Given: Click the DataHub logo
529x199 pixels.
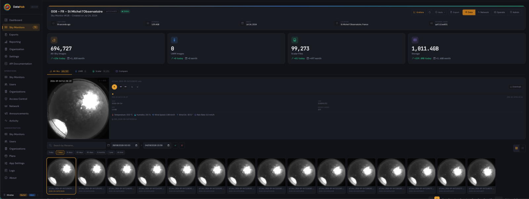Looking at the screenshot, I should click(x=7, y=7).
